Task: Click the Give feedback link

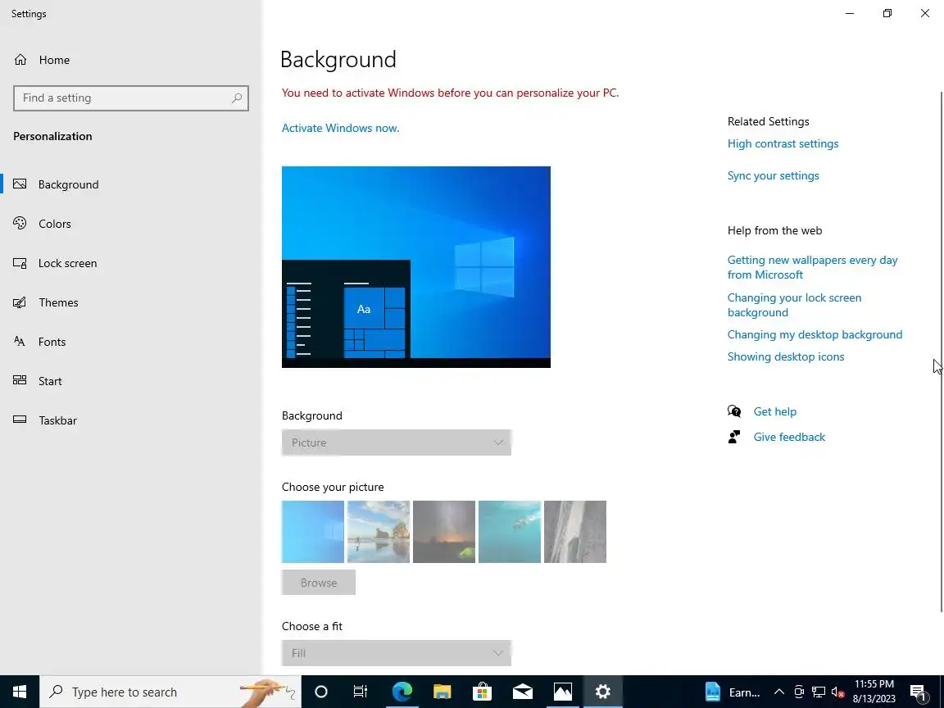Action: pyautogui.click(x=789, y=437)
